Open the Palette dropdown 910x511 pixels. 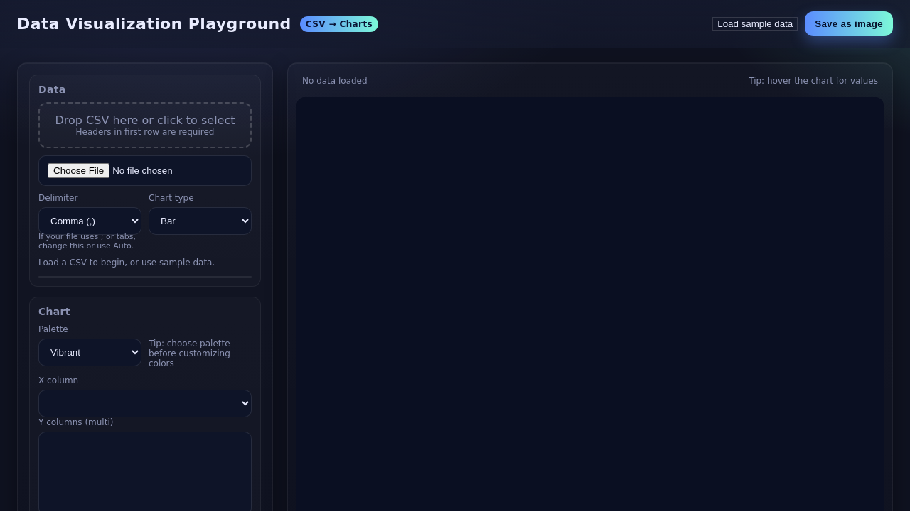tap(90, 352)
